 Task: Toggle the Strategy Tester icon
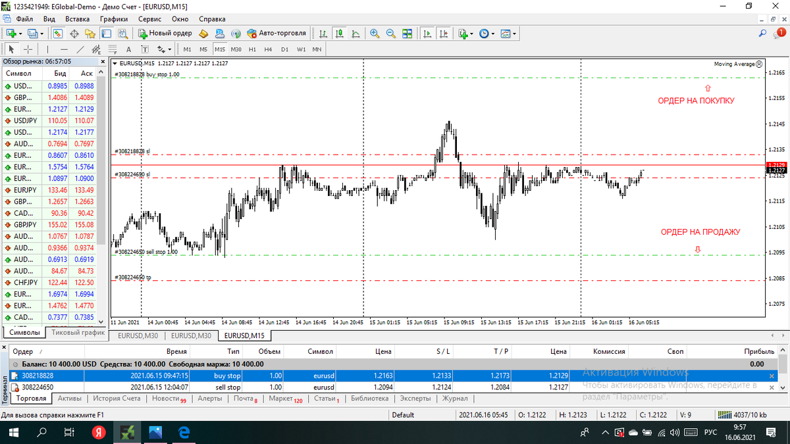(122, 33)
